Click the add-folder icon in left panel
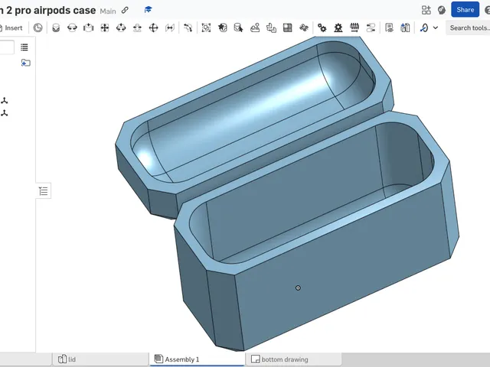This screenshot has width=490, height=367. coord(25,63)
